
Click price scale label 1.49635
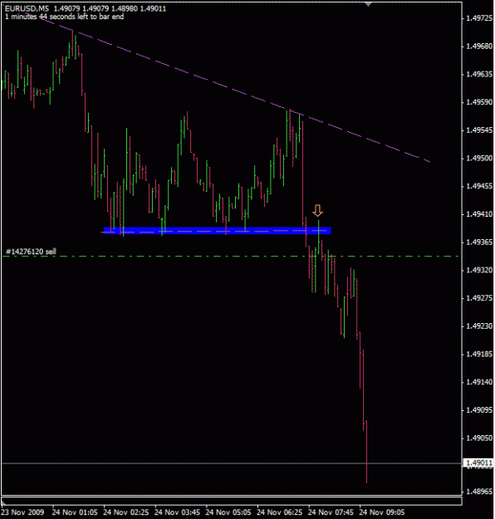479,74
